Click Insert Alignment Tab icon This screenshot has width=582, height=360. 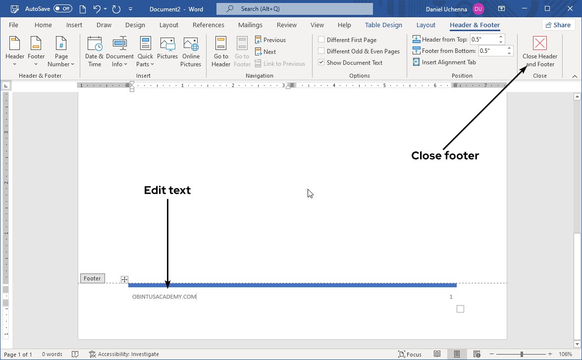417,62
